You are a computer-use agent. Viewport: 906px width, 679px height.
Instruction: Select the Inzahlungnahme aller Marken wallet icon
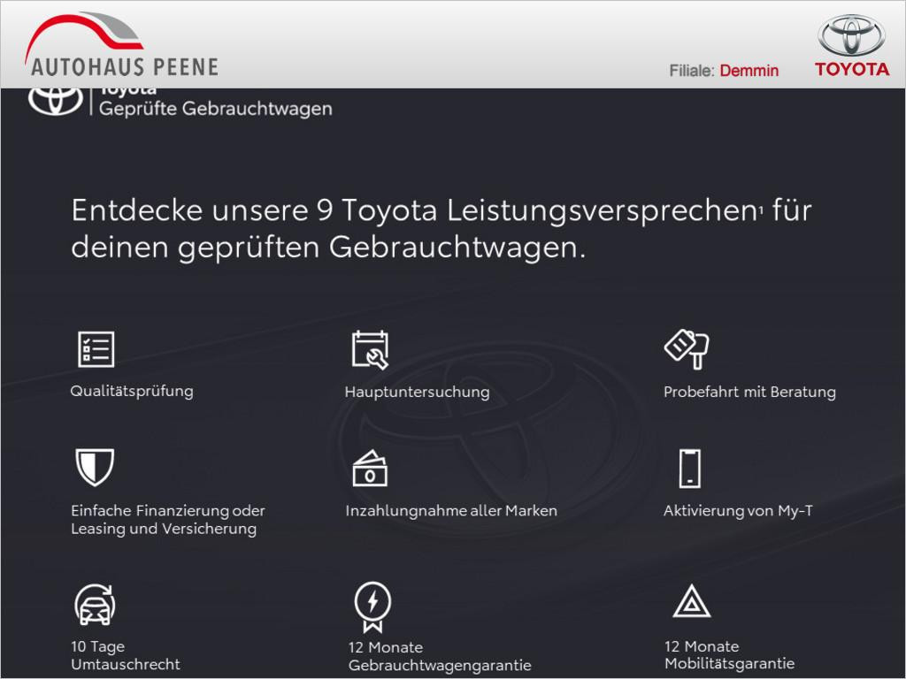click(x=372, y=469)
